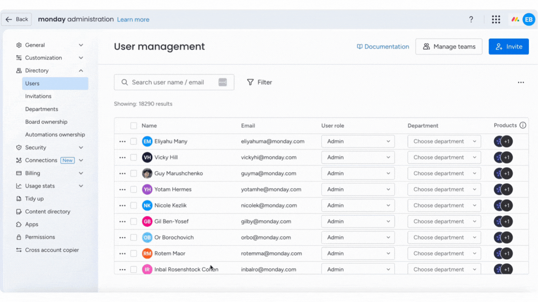Click the Back button
538x302 pixels.
[x=16, y=20]
